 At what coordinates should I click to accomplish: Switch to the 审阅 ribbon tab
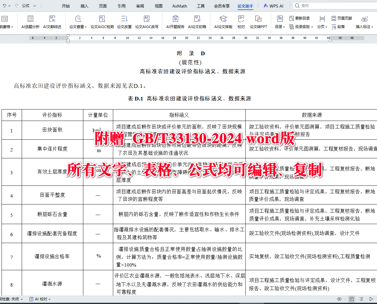[140, 5]
